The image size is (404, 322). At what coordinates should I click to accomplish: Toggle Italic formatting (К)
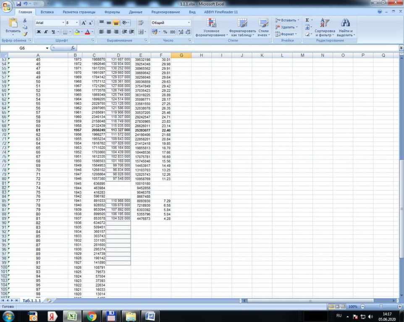(x=46, y=32)
